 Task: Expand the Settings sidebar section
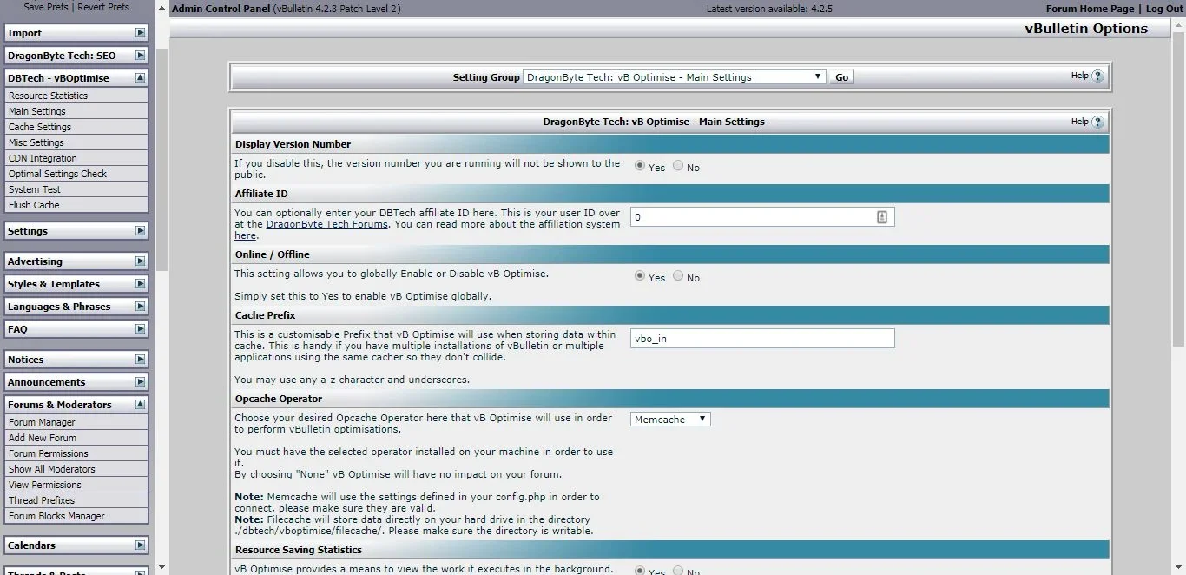coord(140,231)
